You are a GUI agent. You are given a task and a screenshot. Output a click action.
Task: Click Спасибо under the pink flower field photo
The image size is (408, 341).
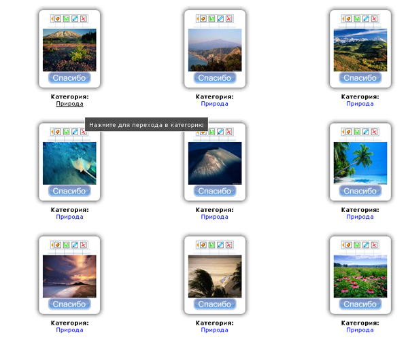click(360, 304)
